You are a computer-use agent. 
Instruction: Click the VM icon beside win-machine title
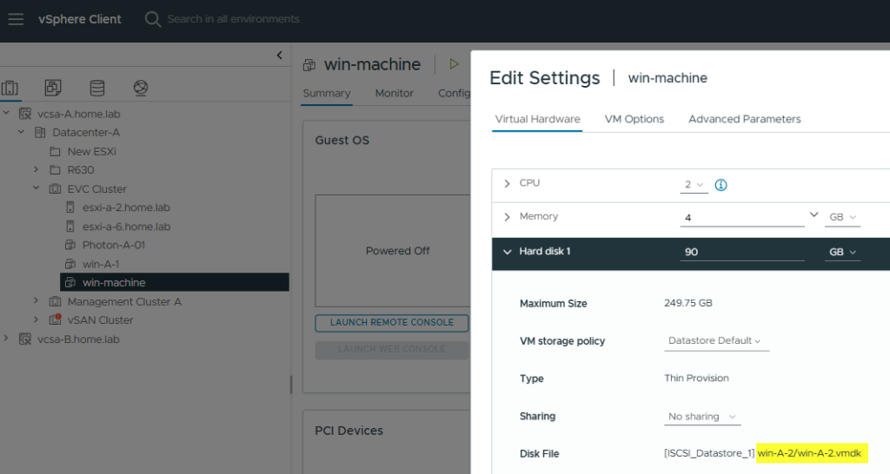click(309, 65)
